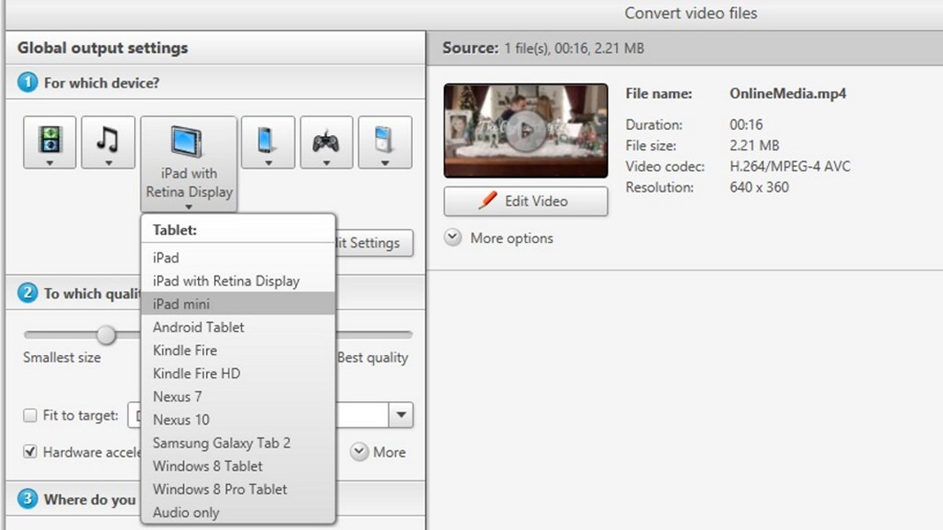
Task: Click the H.264/MPEG-4 AVC codec value
Action: [x=789, y=166]
